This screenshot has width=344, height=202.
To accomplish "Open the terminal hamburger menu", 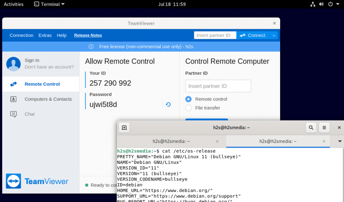I will (x=324, y=128).
